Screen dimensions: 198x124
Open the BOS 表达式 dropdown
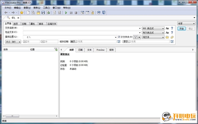[x=153, y=28]
